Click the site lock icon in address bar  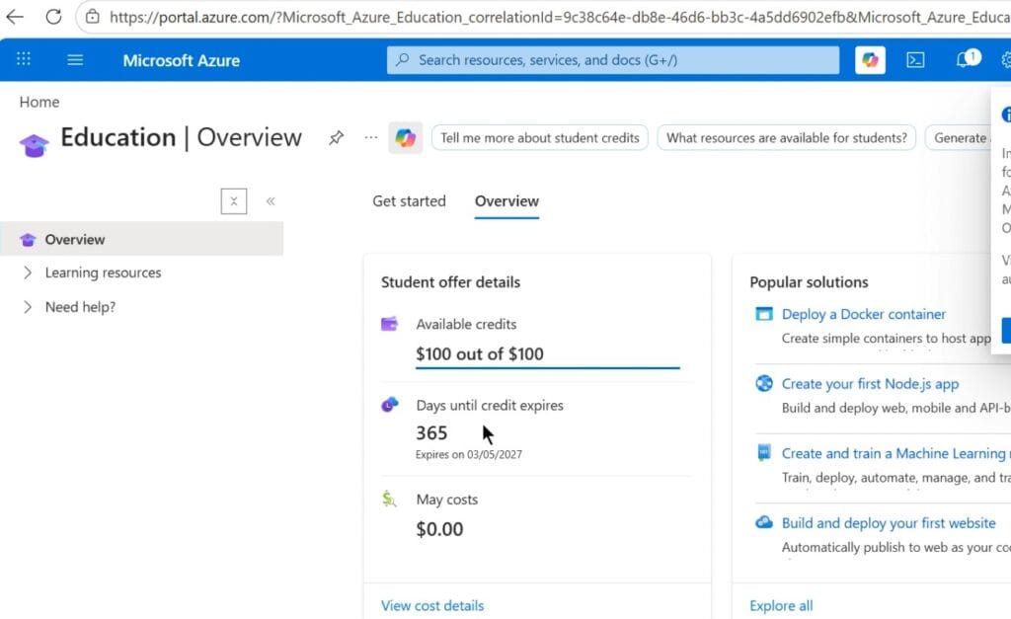pyautogui.click(x=93, y=17)
